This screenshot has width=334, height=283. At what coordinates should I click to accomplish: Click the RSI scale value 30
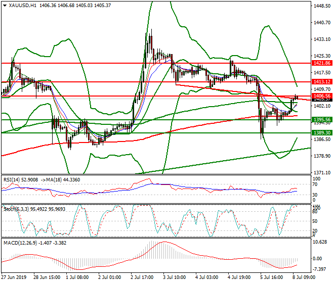coord(315,195)
